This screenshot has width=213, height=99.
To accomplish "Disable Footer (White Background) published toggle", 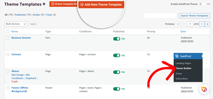I will [x=117, y=89].
